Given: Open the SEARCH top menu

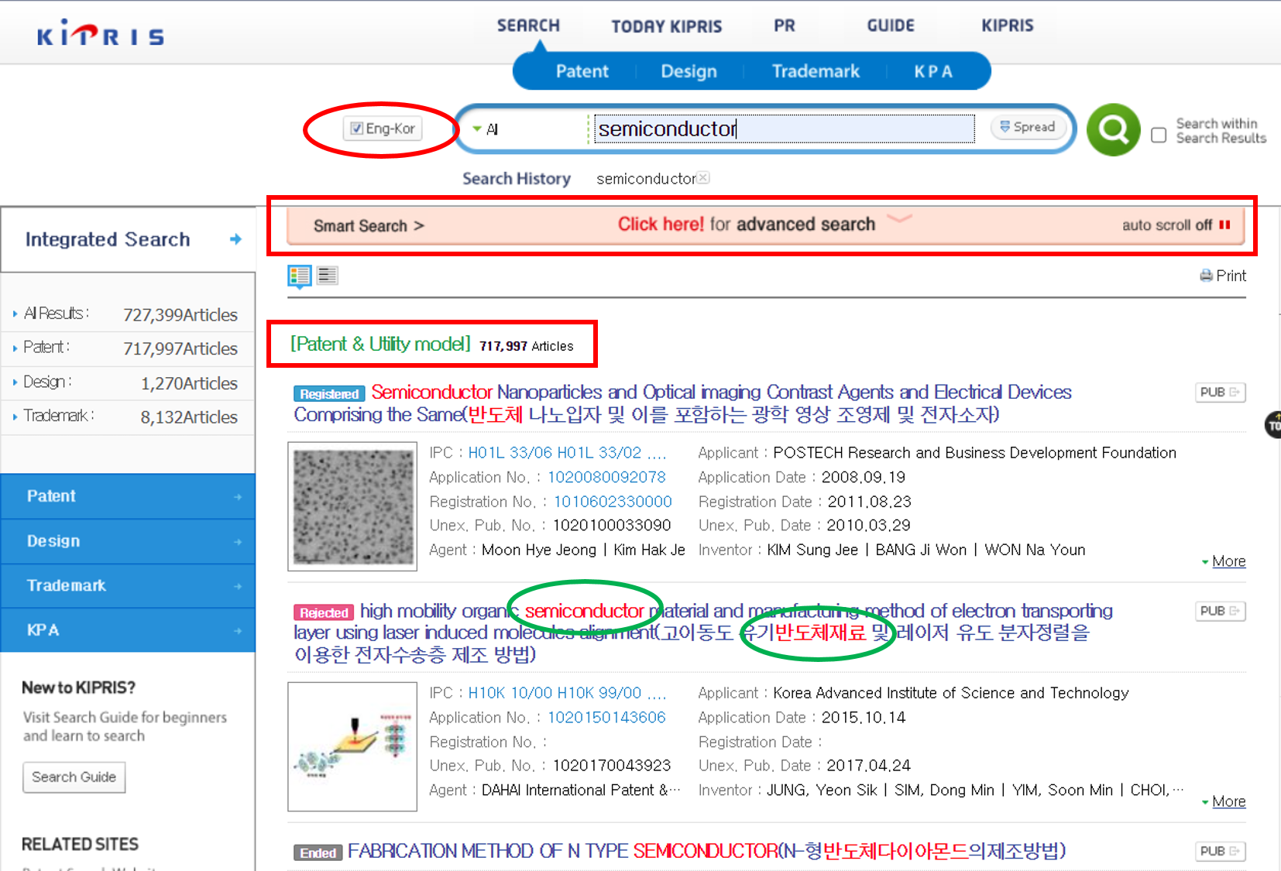Looking at the screenshot, I should coord(528,26).
